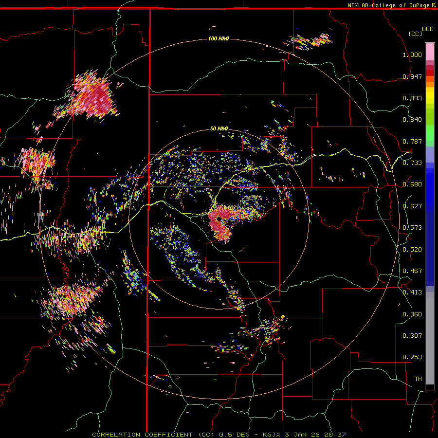Pick the pink top color bar segment
The height and width of the screenshot is (438, 438).
[430, 52]
